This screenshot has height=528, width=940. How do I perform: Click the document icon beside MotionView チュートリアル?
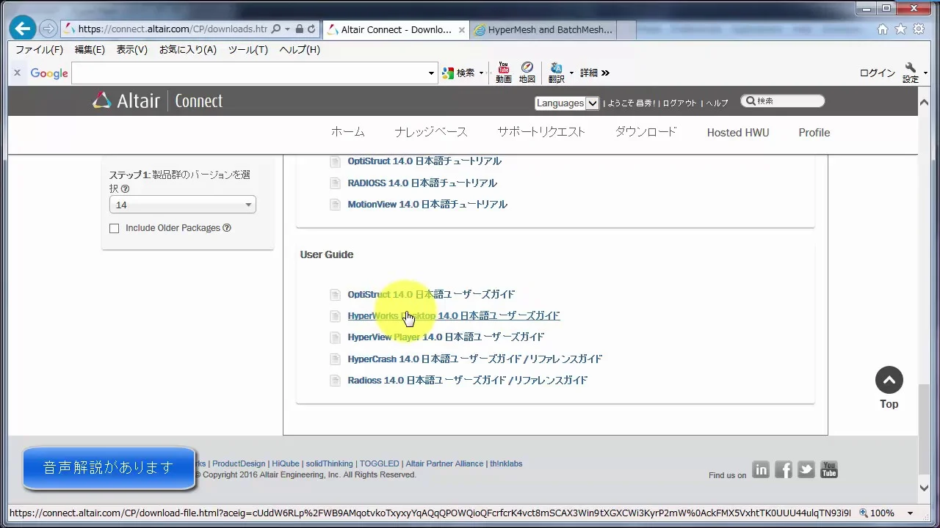pos(335,205)
